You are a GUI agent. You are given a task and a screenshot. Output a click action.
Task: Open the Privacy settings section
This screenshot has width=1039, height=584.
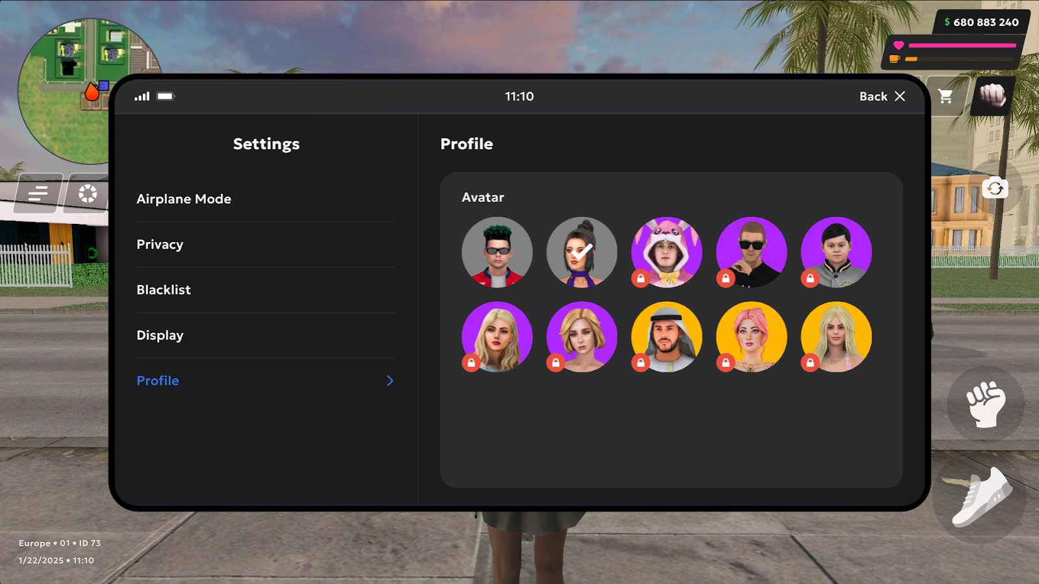point(266,245)
